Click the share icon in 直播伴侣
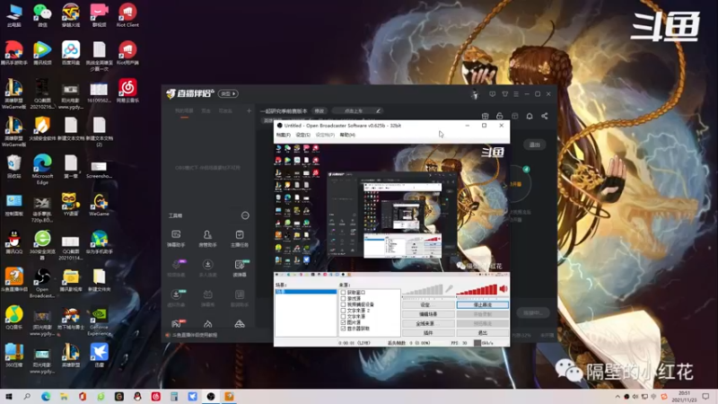Viewport: 718px width, 404px height. pos(545,117)
